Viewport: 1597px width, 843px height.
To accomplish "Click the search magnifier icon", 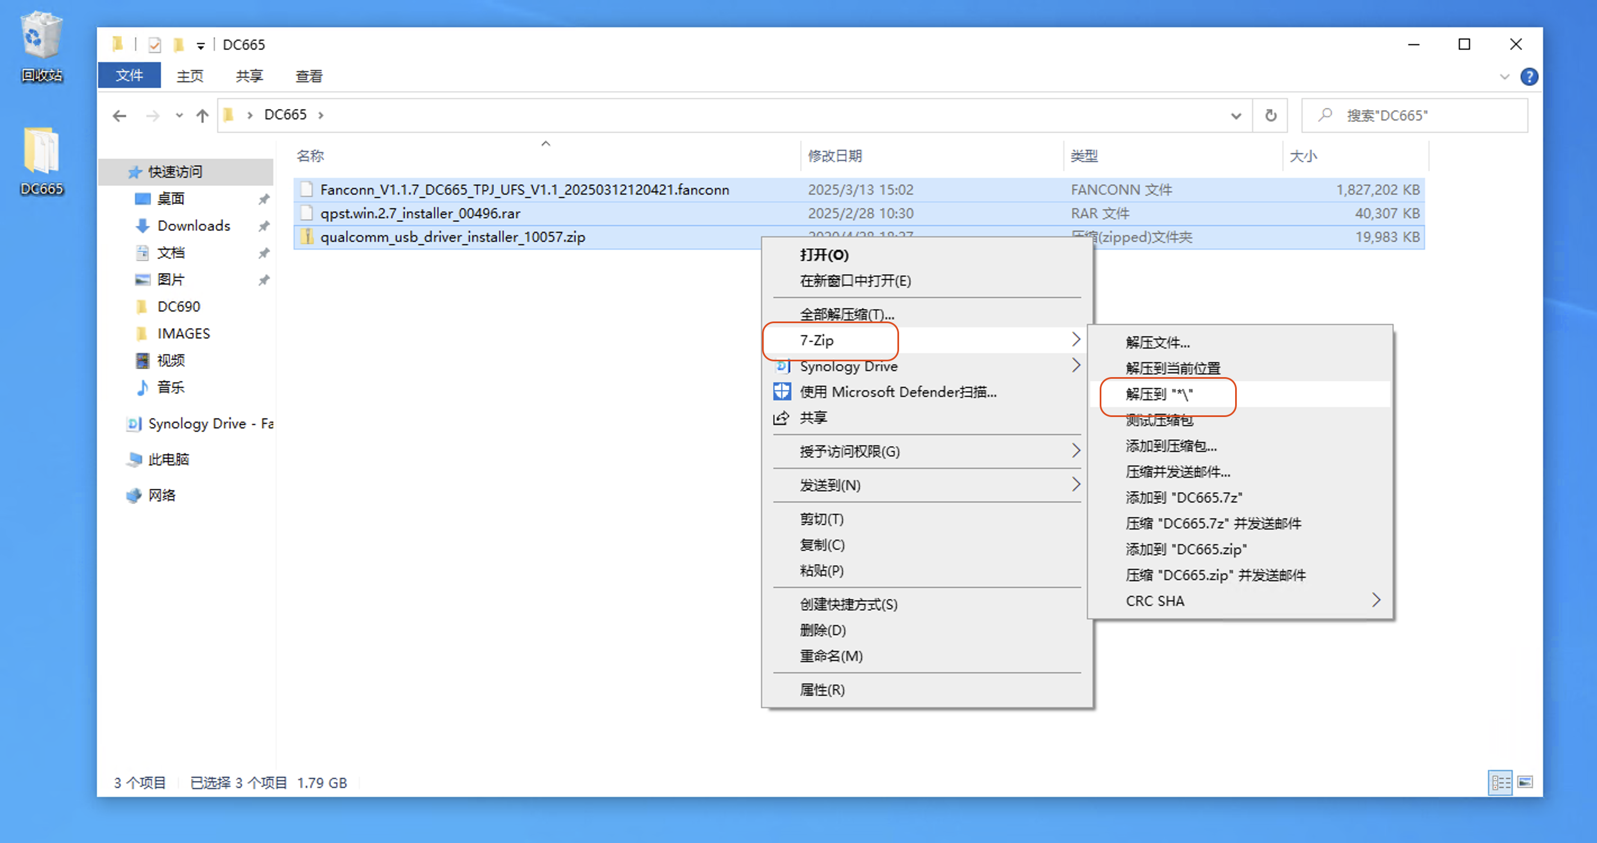I will 1325,115.
